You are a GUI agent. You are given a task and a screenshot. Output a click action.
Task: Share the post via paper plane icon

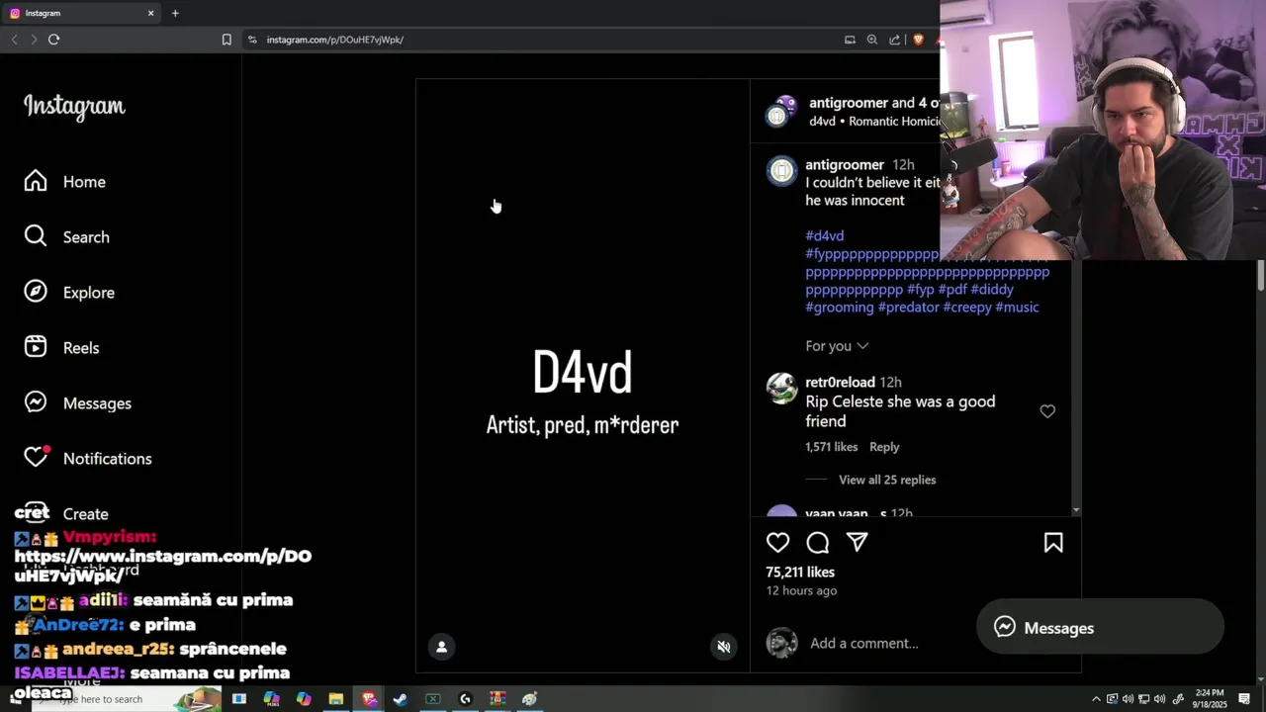tap(858, 542)
